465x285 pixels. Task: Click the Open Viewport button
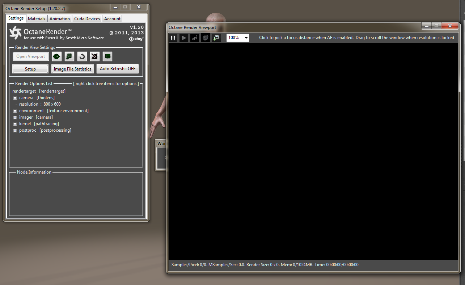pyautogui.click(x=31, y=56)
